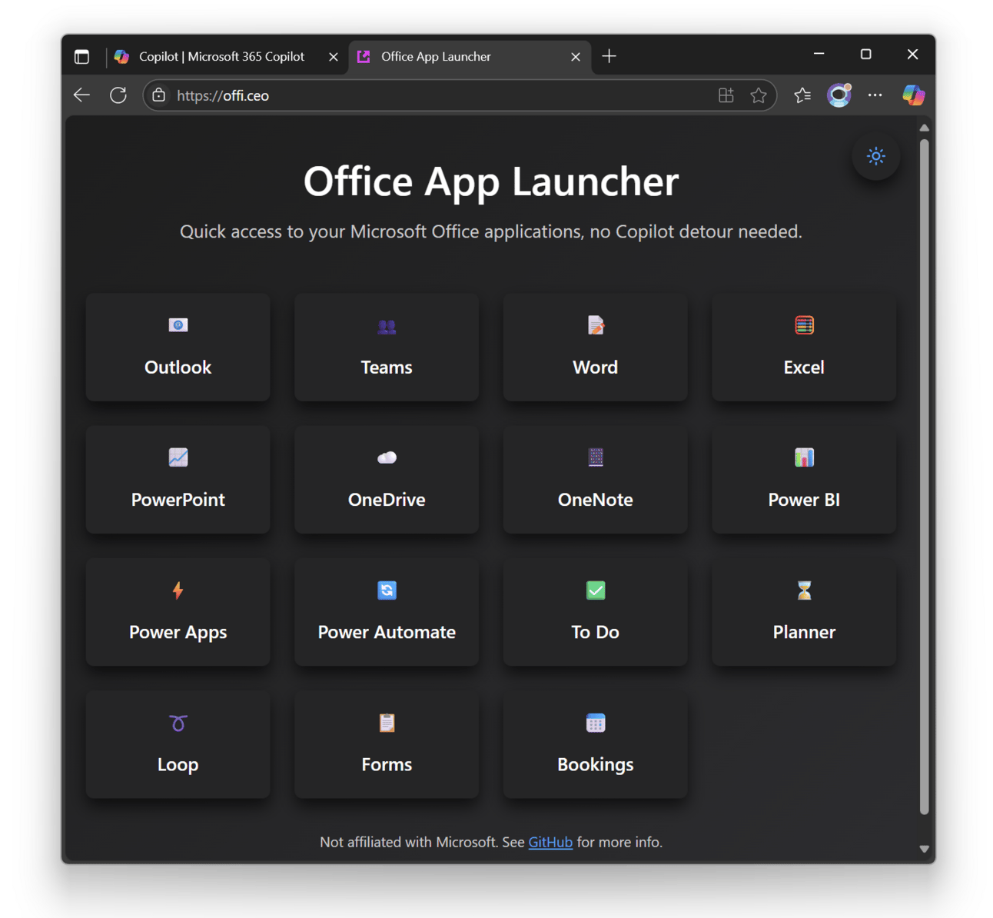Add page to favorites star icon
993x918 pixels.
(759, 95)
